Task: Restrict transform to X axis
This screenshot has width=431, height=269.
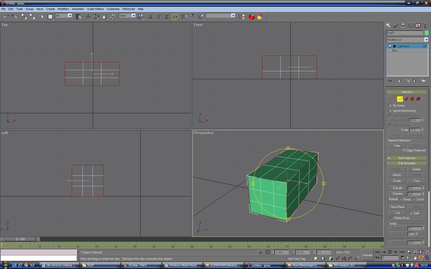Action: coord(150,17)
